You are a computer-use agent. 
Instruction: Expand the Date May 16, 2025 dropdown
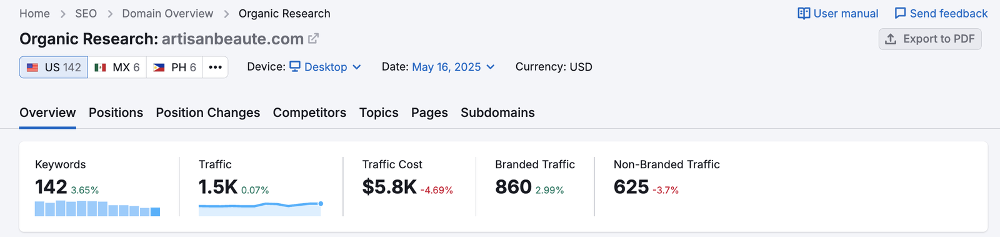(x=453, y=67)
